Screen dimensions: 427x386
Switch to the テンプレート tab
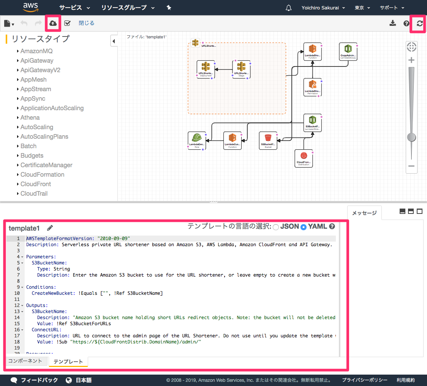click(68, 361)
